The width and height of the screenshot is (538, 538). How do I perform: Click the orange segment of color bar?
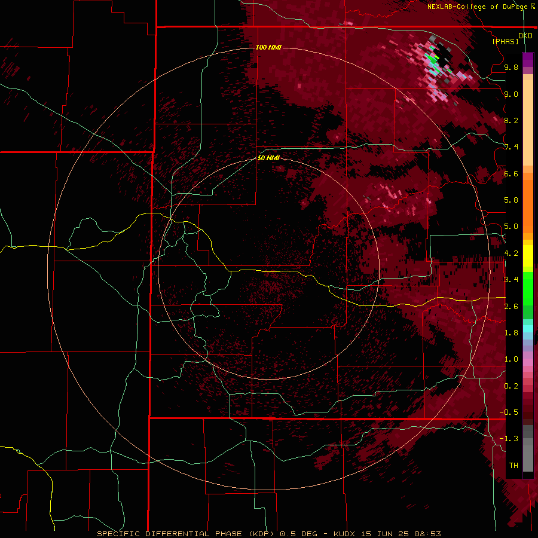click(x=528, y=206)
